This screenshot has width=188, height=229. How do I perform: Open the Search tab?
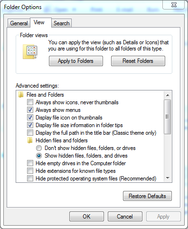tap(62, 23)
